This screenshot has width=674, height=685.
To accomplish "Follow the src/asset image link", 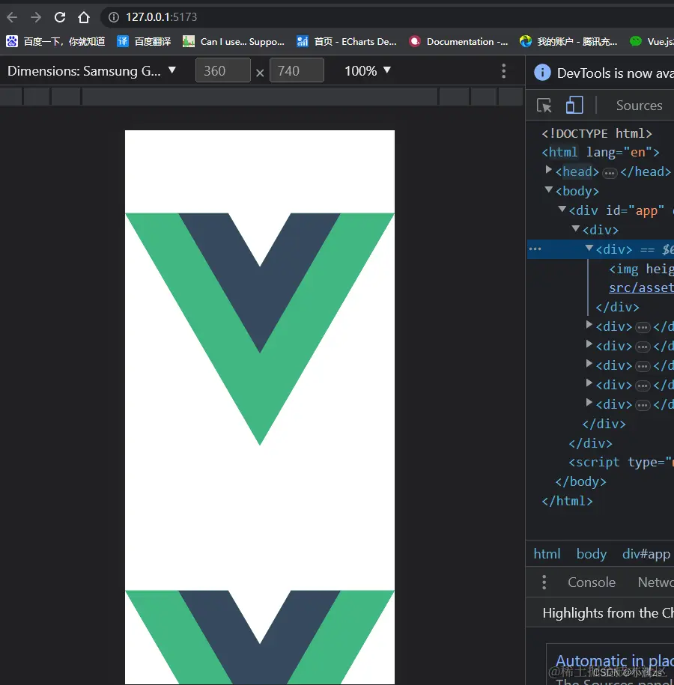I will tap(641, 288).
